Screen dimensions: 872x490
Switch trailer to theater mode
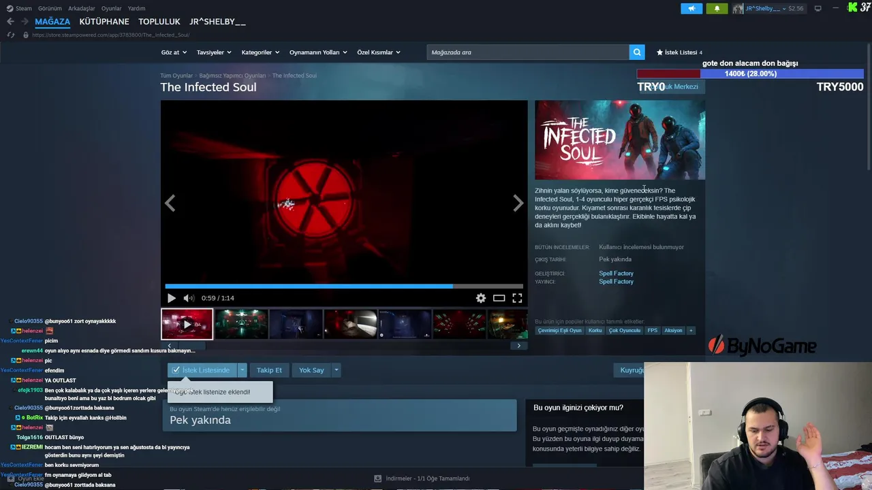(x=499, y=298)
